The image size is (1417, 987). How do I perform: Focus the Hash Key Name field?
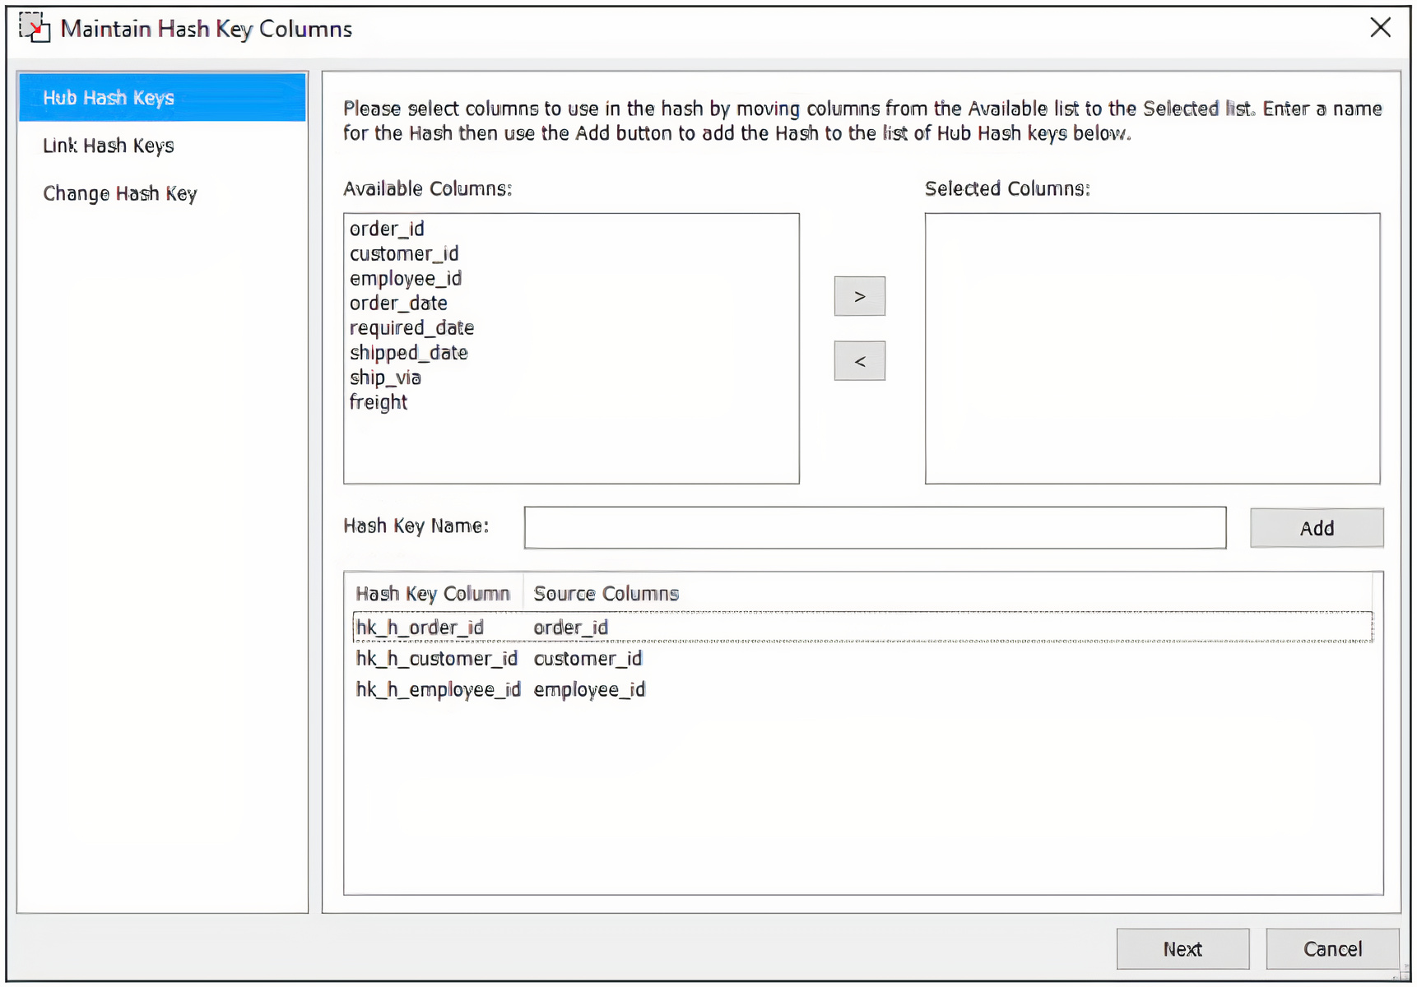(875, 527)
